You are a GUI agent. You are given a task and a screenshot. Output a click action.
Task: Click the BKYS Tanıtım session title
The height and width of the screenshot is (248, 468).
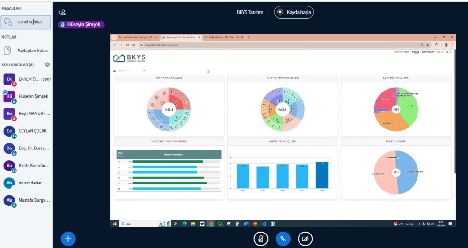tap(250, 12)
